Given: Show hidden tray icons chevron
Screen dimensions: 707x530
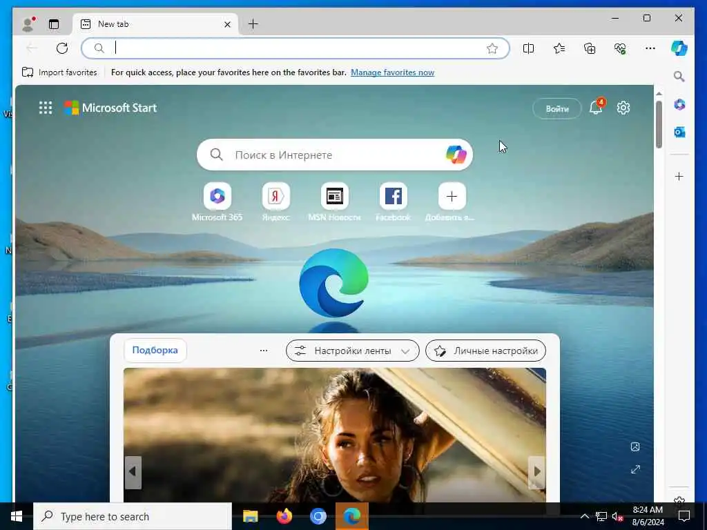Looking at the screenshot, I should (584, 516).
